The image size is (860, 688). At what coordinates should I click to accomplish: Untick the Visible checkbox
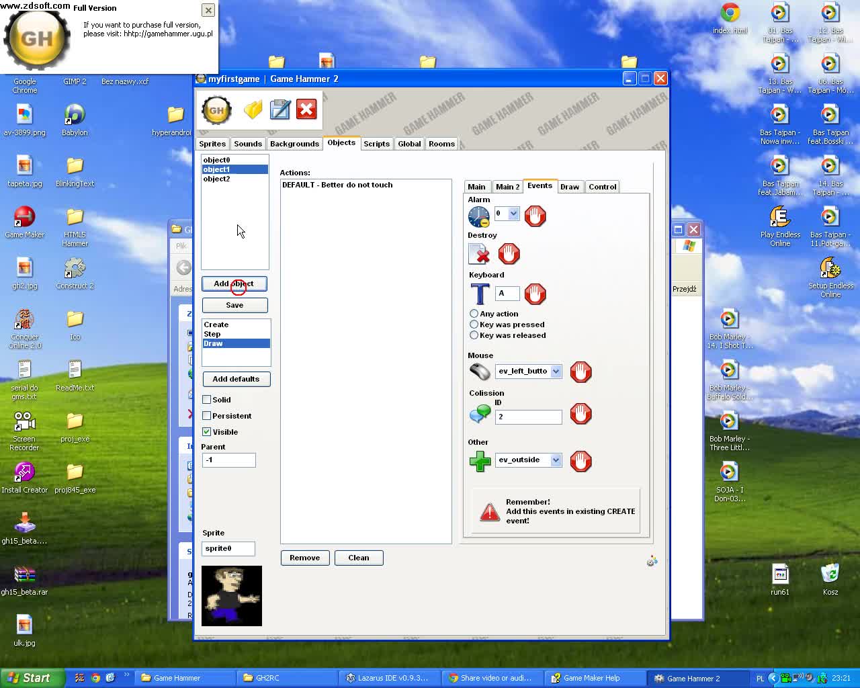207,431
